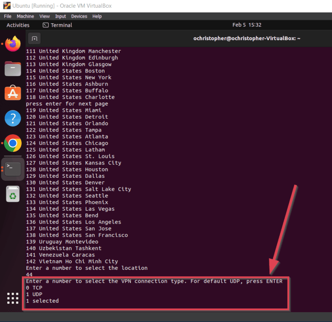Open Firefox from the Ubuntu dock
This screenshot has width=332, height=322.
(13, 44)
